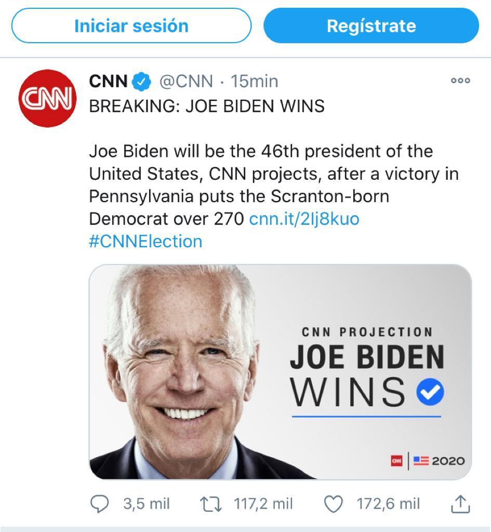Click the 172,6 mil likes count
This screenshot has height=532, width=491.
pyautogui.click(x=388, y=503)
